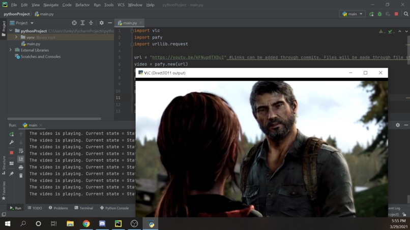Select opened file locate target icon
The height and width of the screenshot is (230, 410).
point(74,23)
